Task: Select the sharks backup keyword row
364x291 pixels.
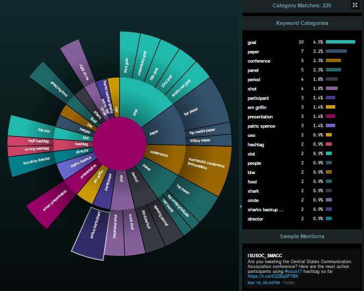Action: (x=301, y=209)
